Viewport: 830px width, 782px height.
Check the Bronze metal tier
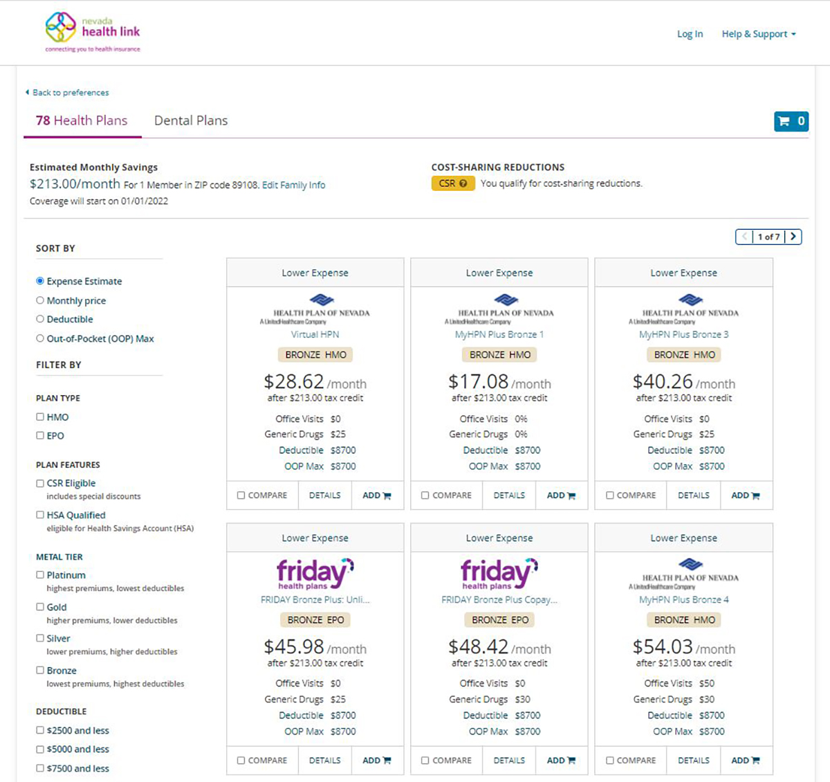40,670
